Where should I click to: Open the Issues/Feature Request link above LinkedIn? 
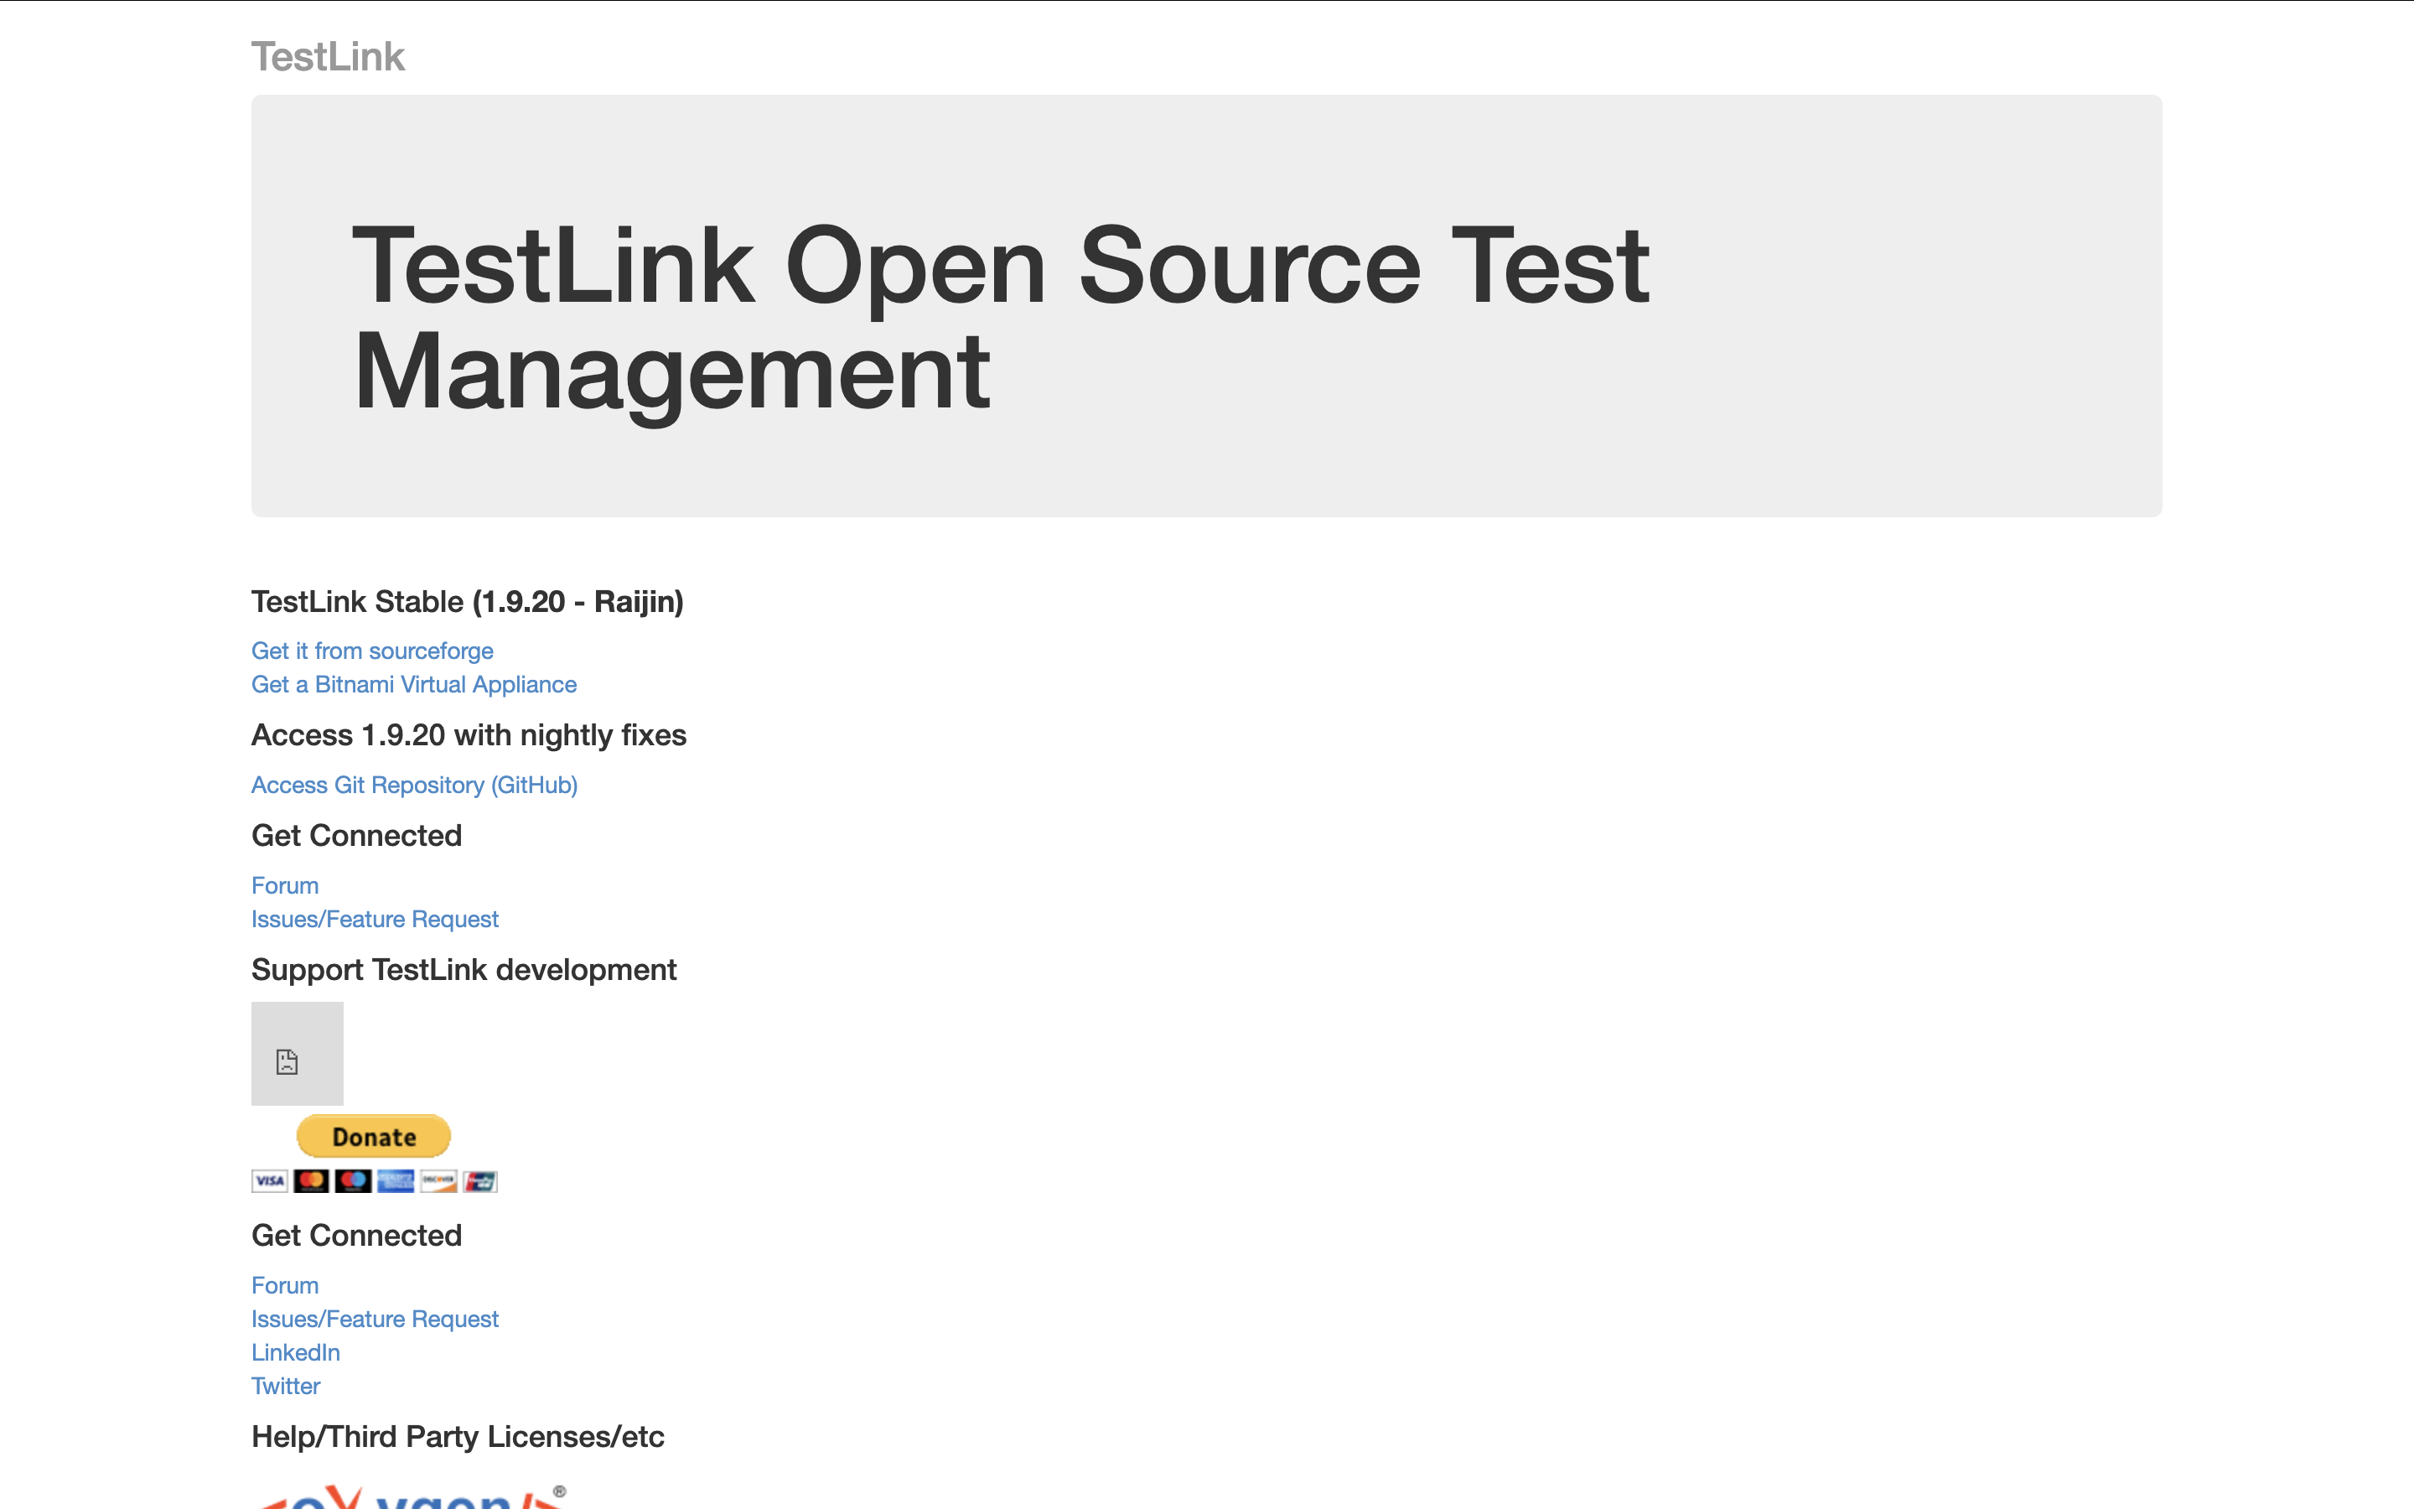[x=374, y=1320]
